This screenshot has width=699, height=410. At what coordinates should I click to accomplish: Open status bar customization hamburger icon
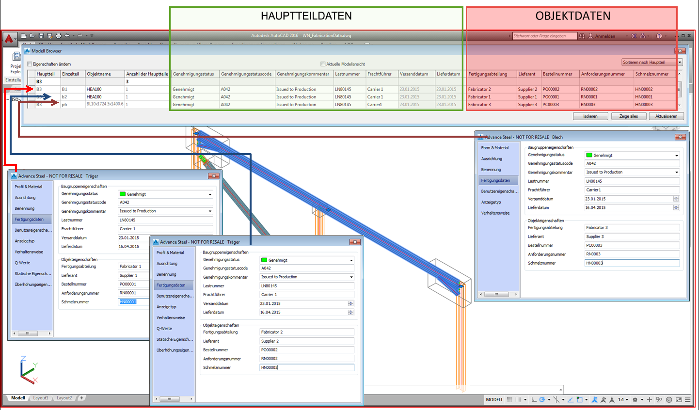click(687, 400)
